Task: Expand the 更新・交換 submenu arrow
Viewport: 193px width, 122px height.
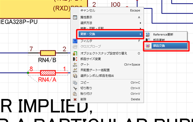Action: 140,34
